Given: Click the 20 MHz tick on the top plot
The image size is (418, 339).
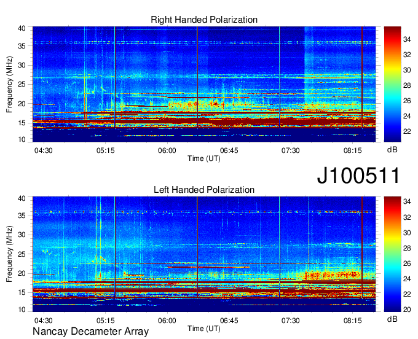Looking at the screenshot, I should tap(22, 104).
